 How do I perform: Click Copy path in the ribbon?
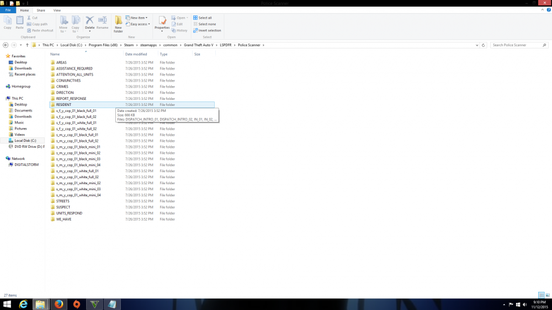[x=38, y=24]
